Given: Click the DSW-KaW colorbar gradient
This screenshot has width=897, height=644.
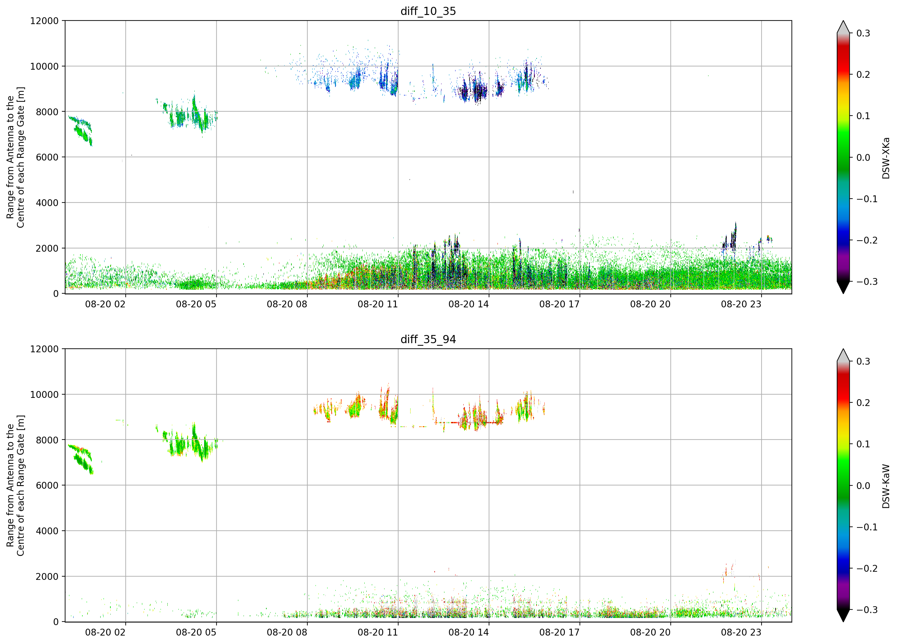Looking at the screenshot, I should pos(843,486).
